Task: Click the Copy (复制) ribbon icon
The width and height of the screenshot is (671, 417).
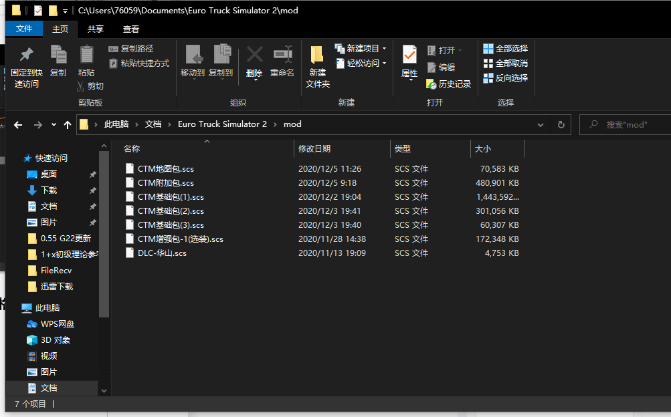Action: pyautogui.click(x=58, y=55)
